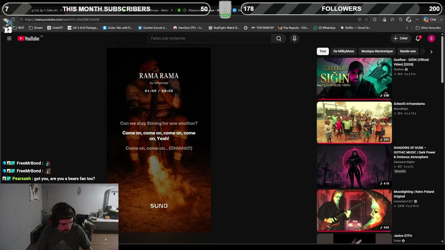Image resolution: width=445 pixels, height=250 pixels.
Task: Go to the YouTube home logo
Action: [29, 39]
